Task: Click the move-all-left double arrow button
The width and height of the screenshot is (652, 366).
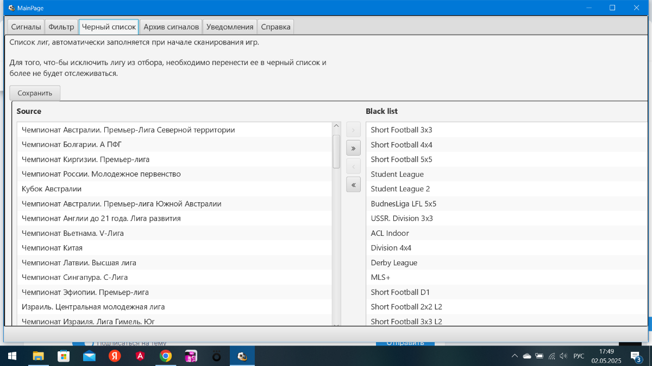Action: tap(353, 185)
